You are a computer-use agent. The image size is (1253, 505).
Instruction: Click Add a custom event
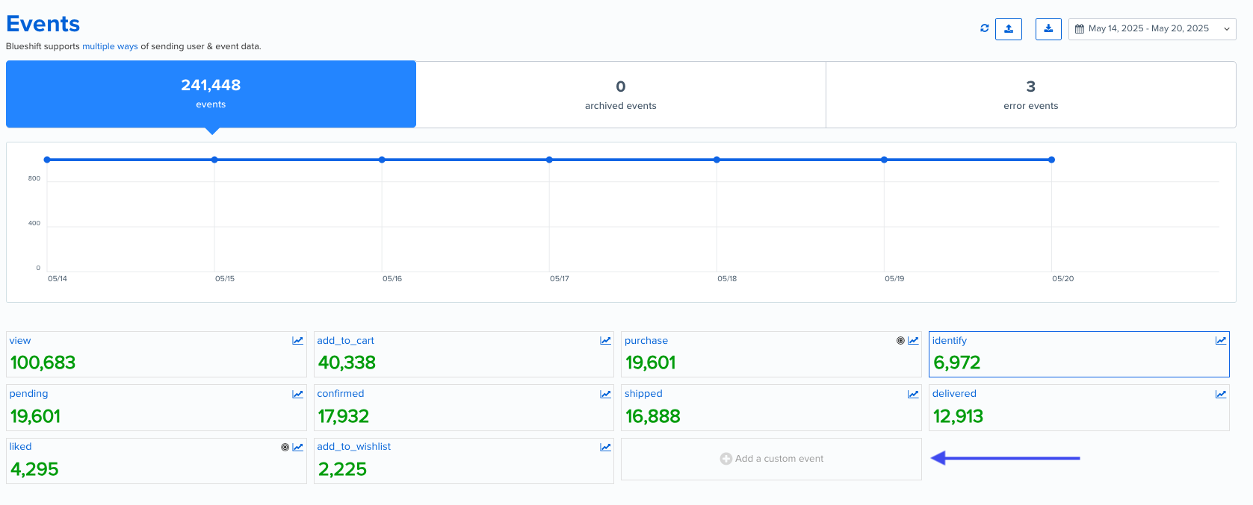pyautogui.click(x=771, y=459)
